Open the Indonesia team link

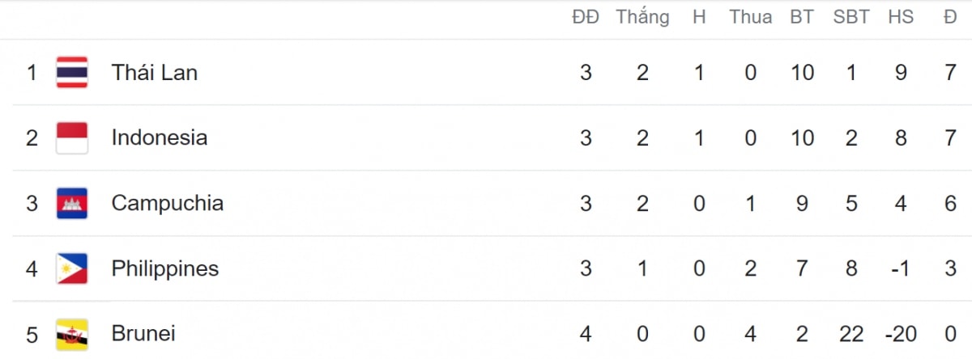click(160, 137)
